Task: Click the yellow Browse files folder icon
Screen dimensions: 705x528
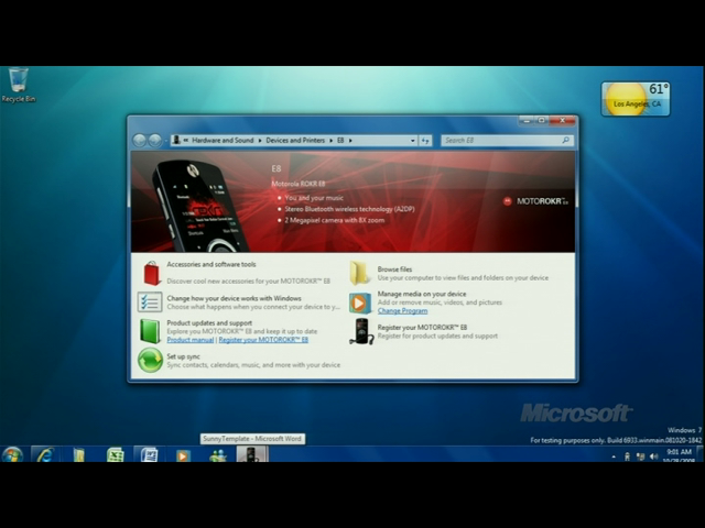Action: pos(360,273)
